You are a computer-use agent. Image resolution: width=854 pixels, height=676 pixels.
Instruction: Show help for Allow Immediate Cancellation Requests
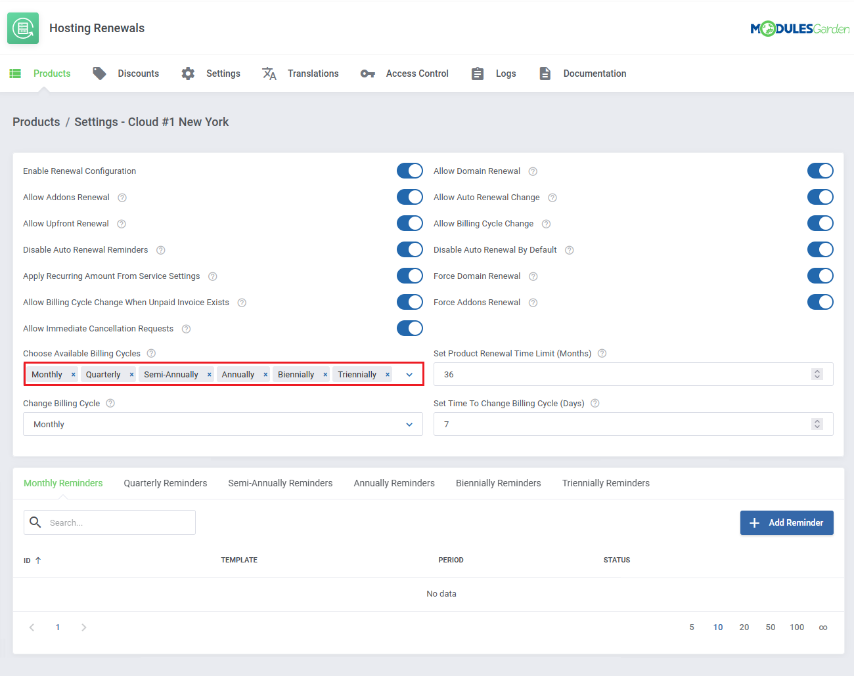(x=187, y=329)
